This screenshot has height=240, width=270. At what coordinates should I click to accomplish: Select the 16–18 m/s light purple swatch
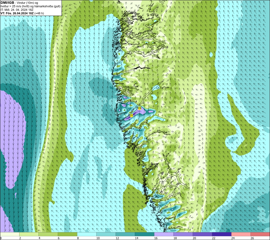tap(164, 234)
